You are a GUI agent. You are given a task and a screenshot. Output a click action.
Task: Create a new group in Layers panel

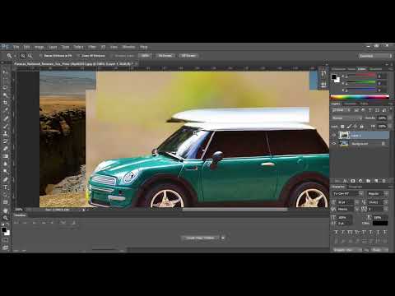pos(369,181)
